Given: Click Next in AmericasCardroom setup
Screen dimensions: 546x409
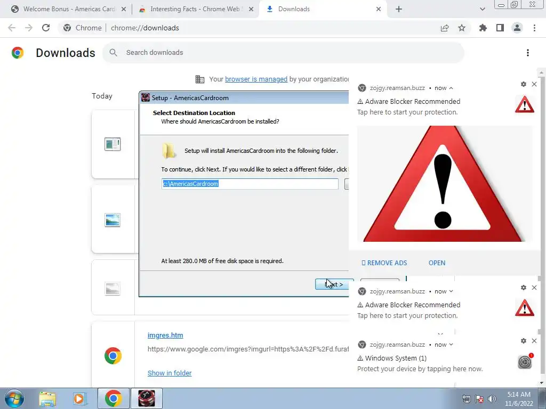Looking at the screenshot, I should [x=334, y=284].
